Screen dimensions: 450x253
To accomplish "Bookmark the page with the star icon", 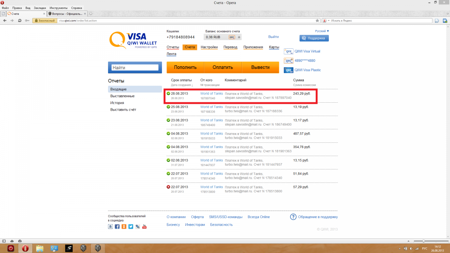I will [317, 21].
